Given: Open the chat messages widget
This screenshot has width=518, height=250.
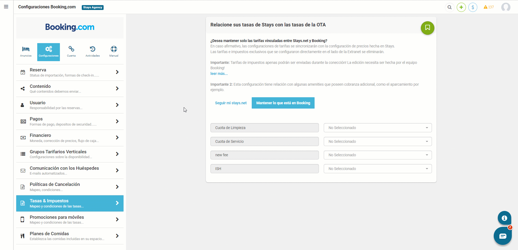Looking at the screenshot, I should (x=503, y=236).
